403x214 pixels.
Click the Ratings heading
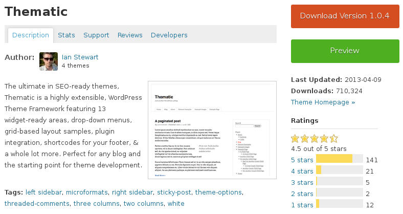[x=305, y=121]
